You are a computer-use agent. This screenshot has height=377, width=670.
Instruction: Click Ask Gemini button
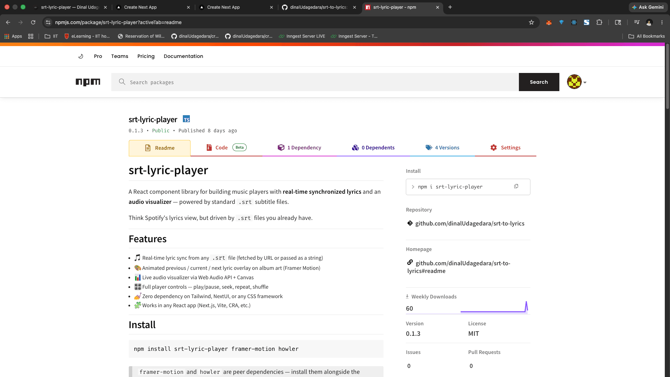click(648, 7)
